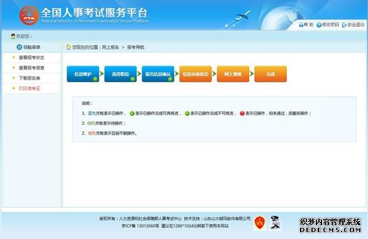
Task: Click the user avatar icon beside 欢迎您
Action: click(13, 36)
